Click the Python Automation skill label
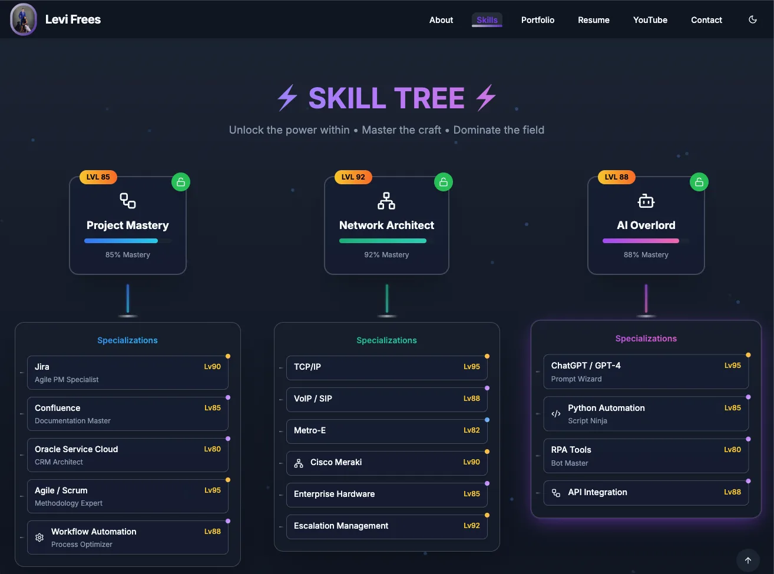774x574 pixels. [606, 408]
